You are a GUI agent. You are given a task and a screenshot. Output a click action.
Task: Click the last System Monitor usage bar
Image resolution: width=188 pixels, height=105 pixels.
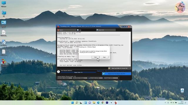tap(111, 78)
